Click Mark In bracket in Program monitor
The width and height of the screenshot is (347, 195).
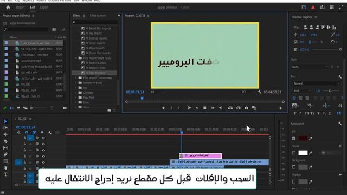coord(172,108)
